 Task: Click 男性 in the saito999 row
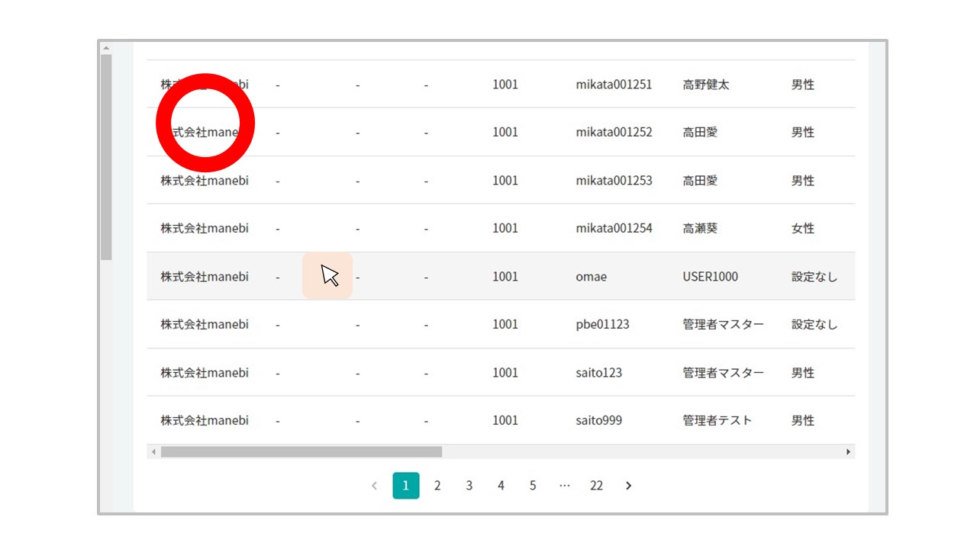[x=803, y=420]
